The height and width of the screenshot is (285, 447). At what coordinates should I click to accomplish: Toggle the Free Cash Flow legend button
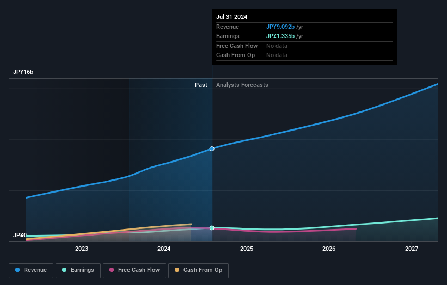pyautogui.click(x=134, y=270)
